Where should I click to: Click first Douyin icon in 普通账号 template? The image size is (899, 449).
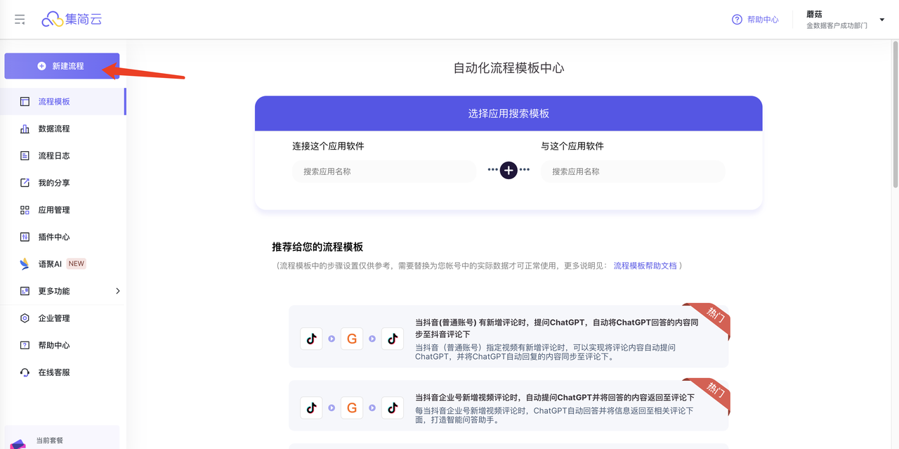311,339
